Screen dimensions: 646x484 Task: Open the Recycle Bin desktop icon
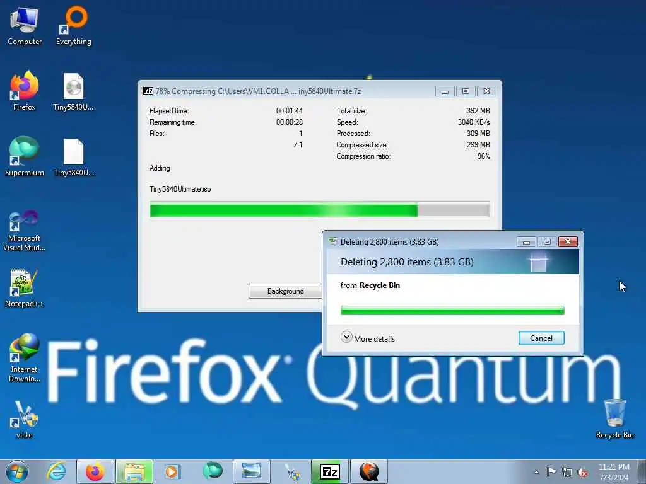click(614, 418)
